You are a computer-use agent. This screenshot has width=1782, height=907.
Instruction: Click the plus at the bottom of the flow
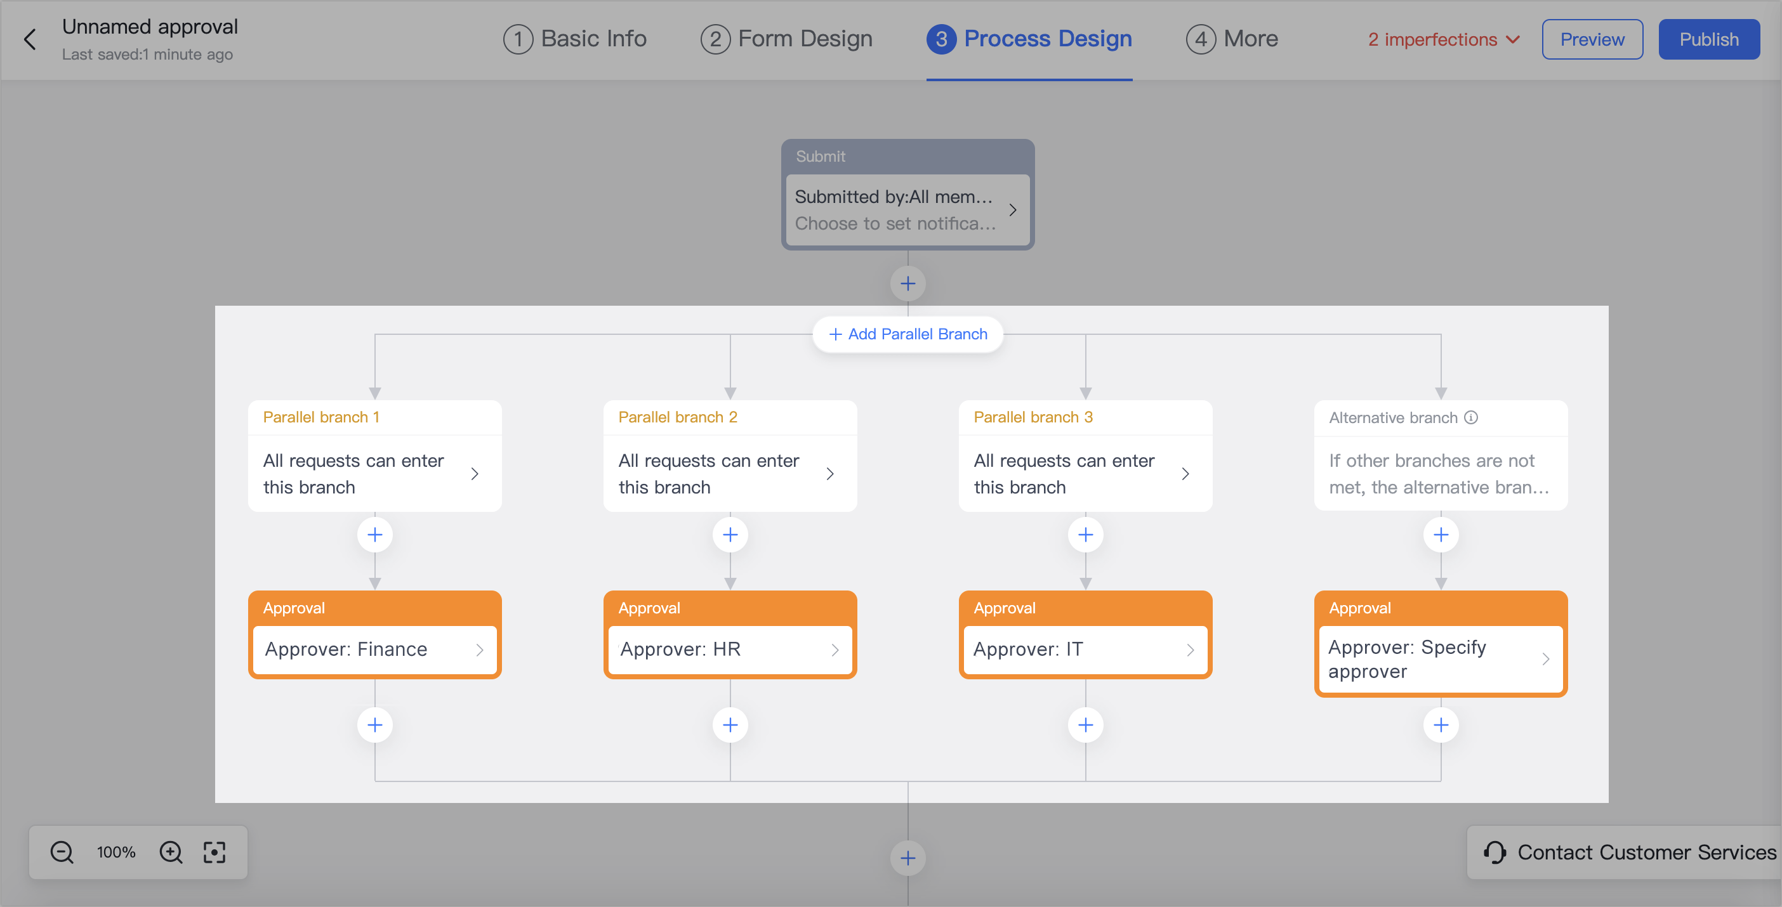coord(907,858)
